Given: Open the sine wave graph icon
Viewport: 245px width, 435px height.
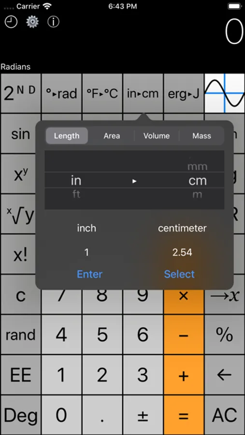Looking at the screenshot, I should click(225, 93).
